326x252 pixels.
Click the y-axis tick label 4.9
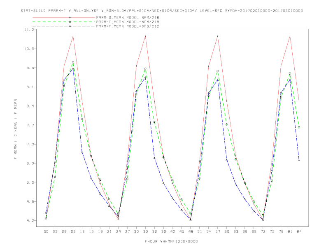tap(30, 201)
